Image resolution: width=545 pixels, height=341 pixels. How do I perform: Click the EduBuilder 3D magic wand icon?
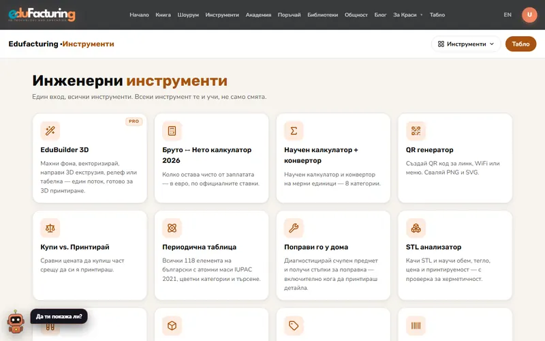click(x=50, y=131)
